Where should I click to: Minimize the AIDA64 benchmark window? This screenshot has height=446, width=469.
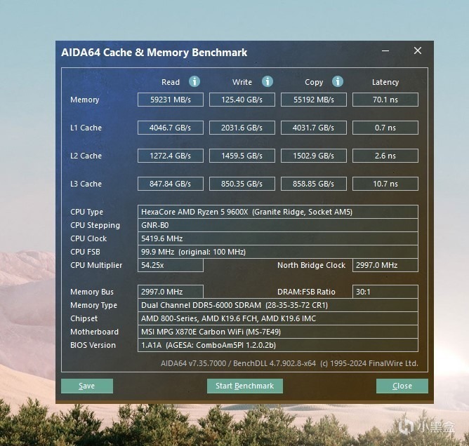(x=385, y=50)
